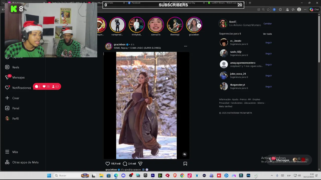Click the browser zoom magnifier icon
Image resolution: width=321 pixels, height=180 pixels.
coord(263,9)
